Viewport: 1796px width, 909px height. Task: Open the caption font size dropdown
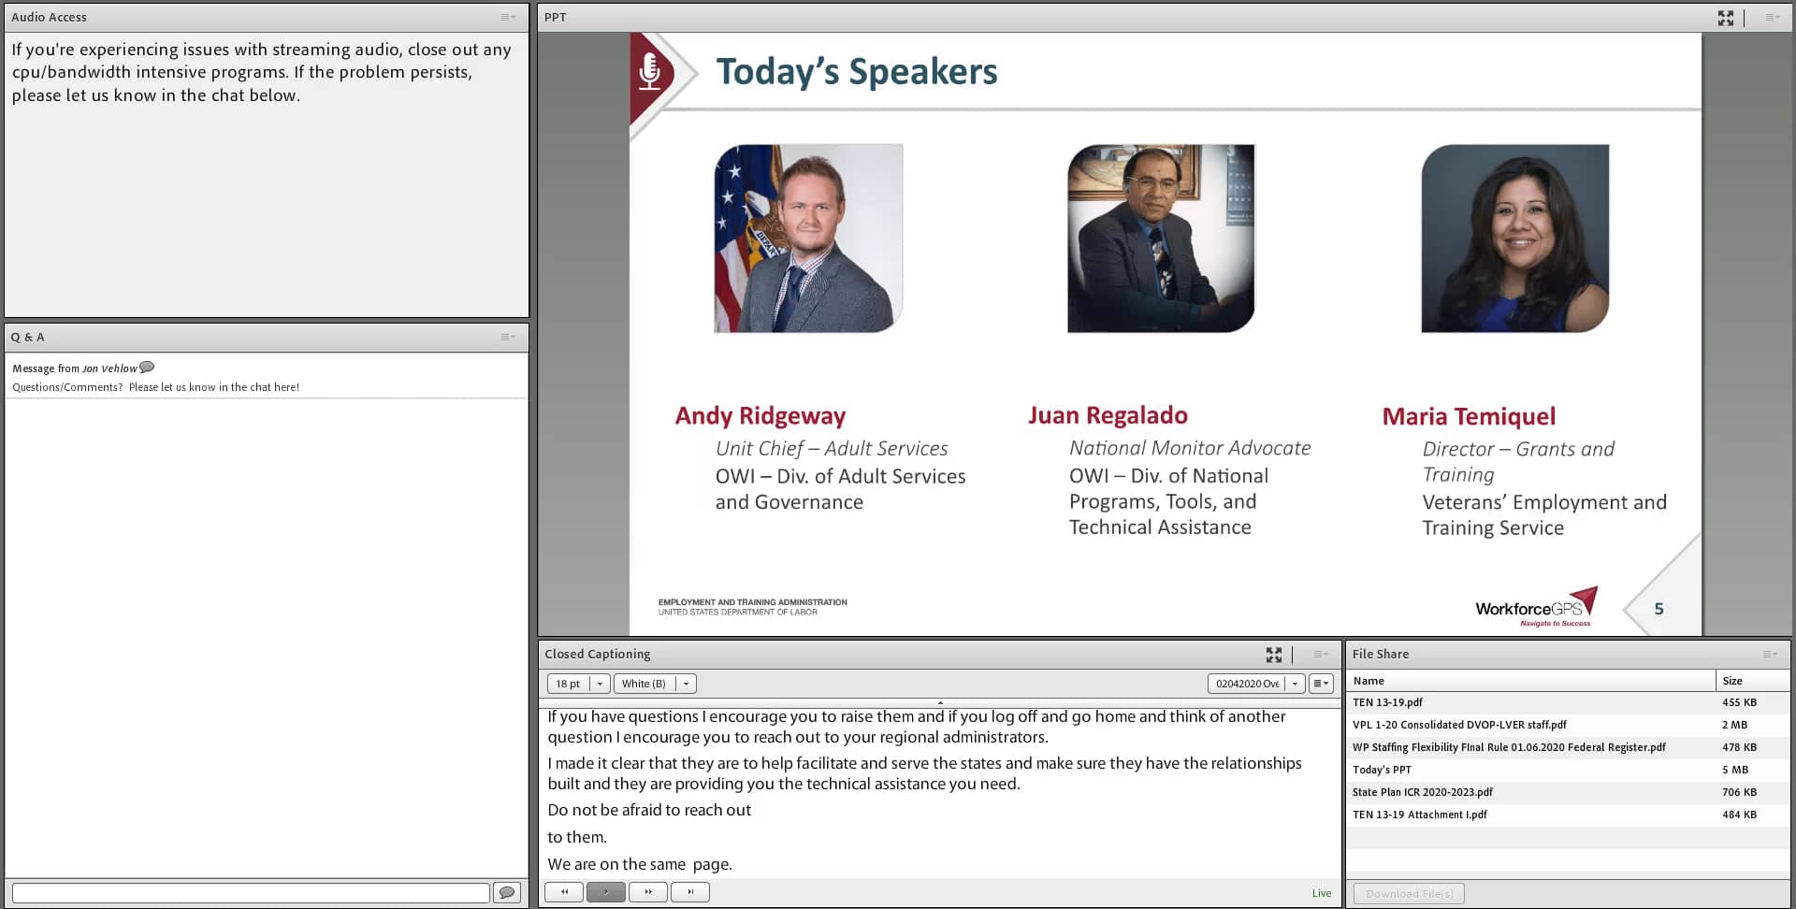[x=600, y=684]
